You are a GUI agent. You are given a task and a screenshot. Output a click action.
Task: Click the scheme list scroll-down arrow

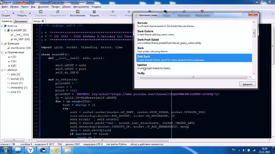(254, 74)
